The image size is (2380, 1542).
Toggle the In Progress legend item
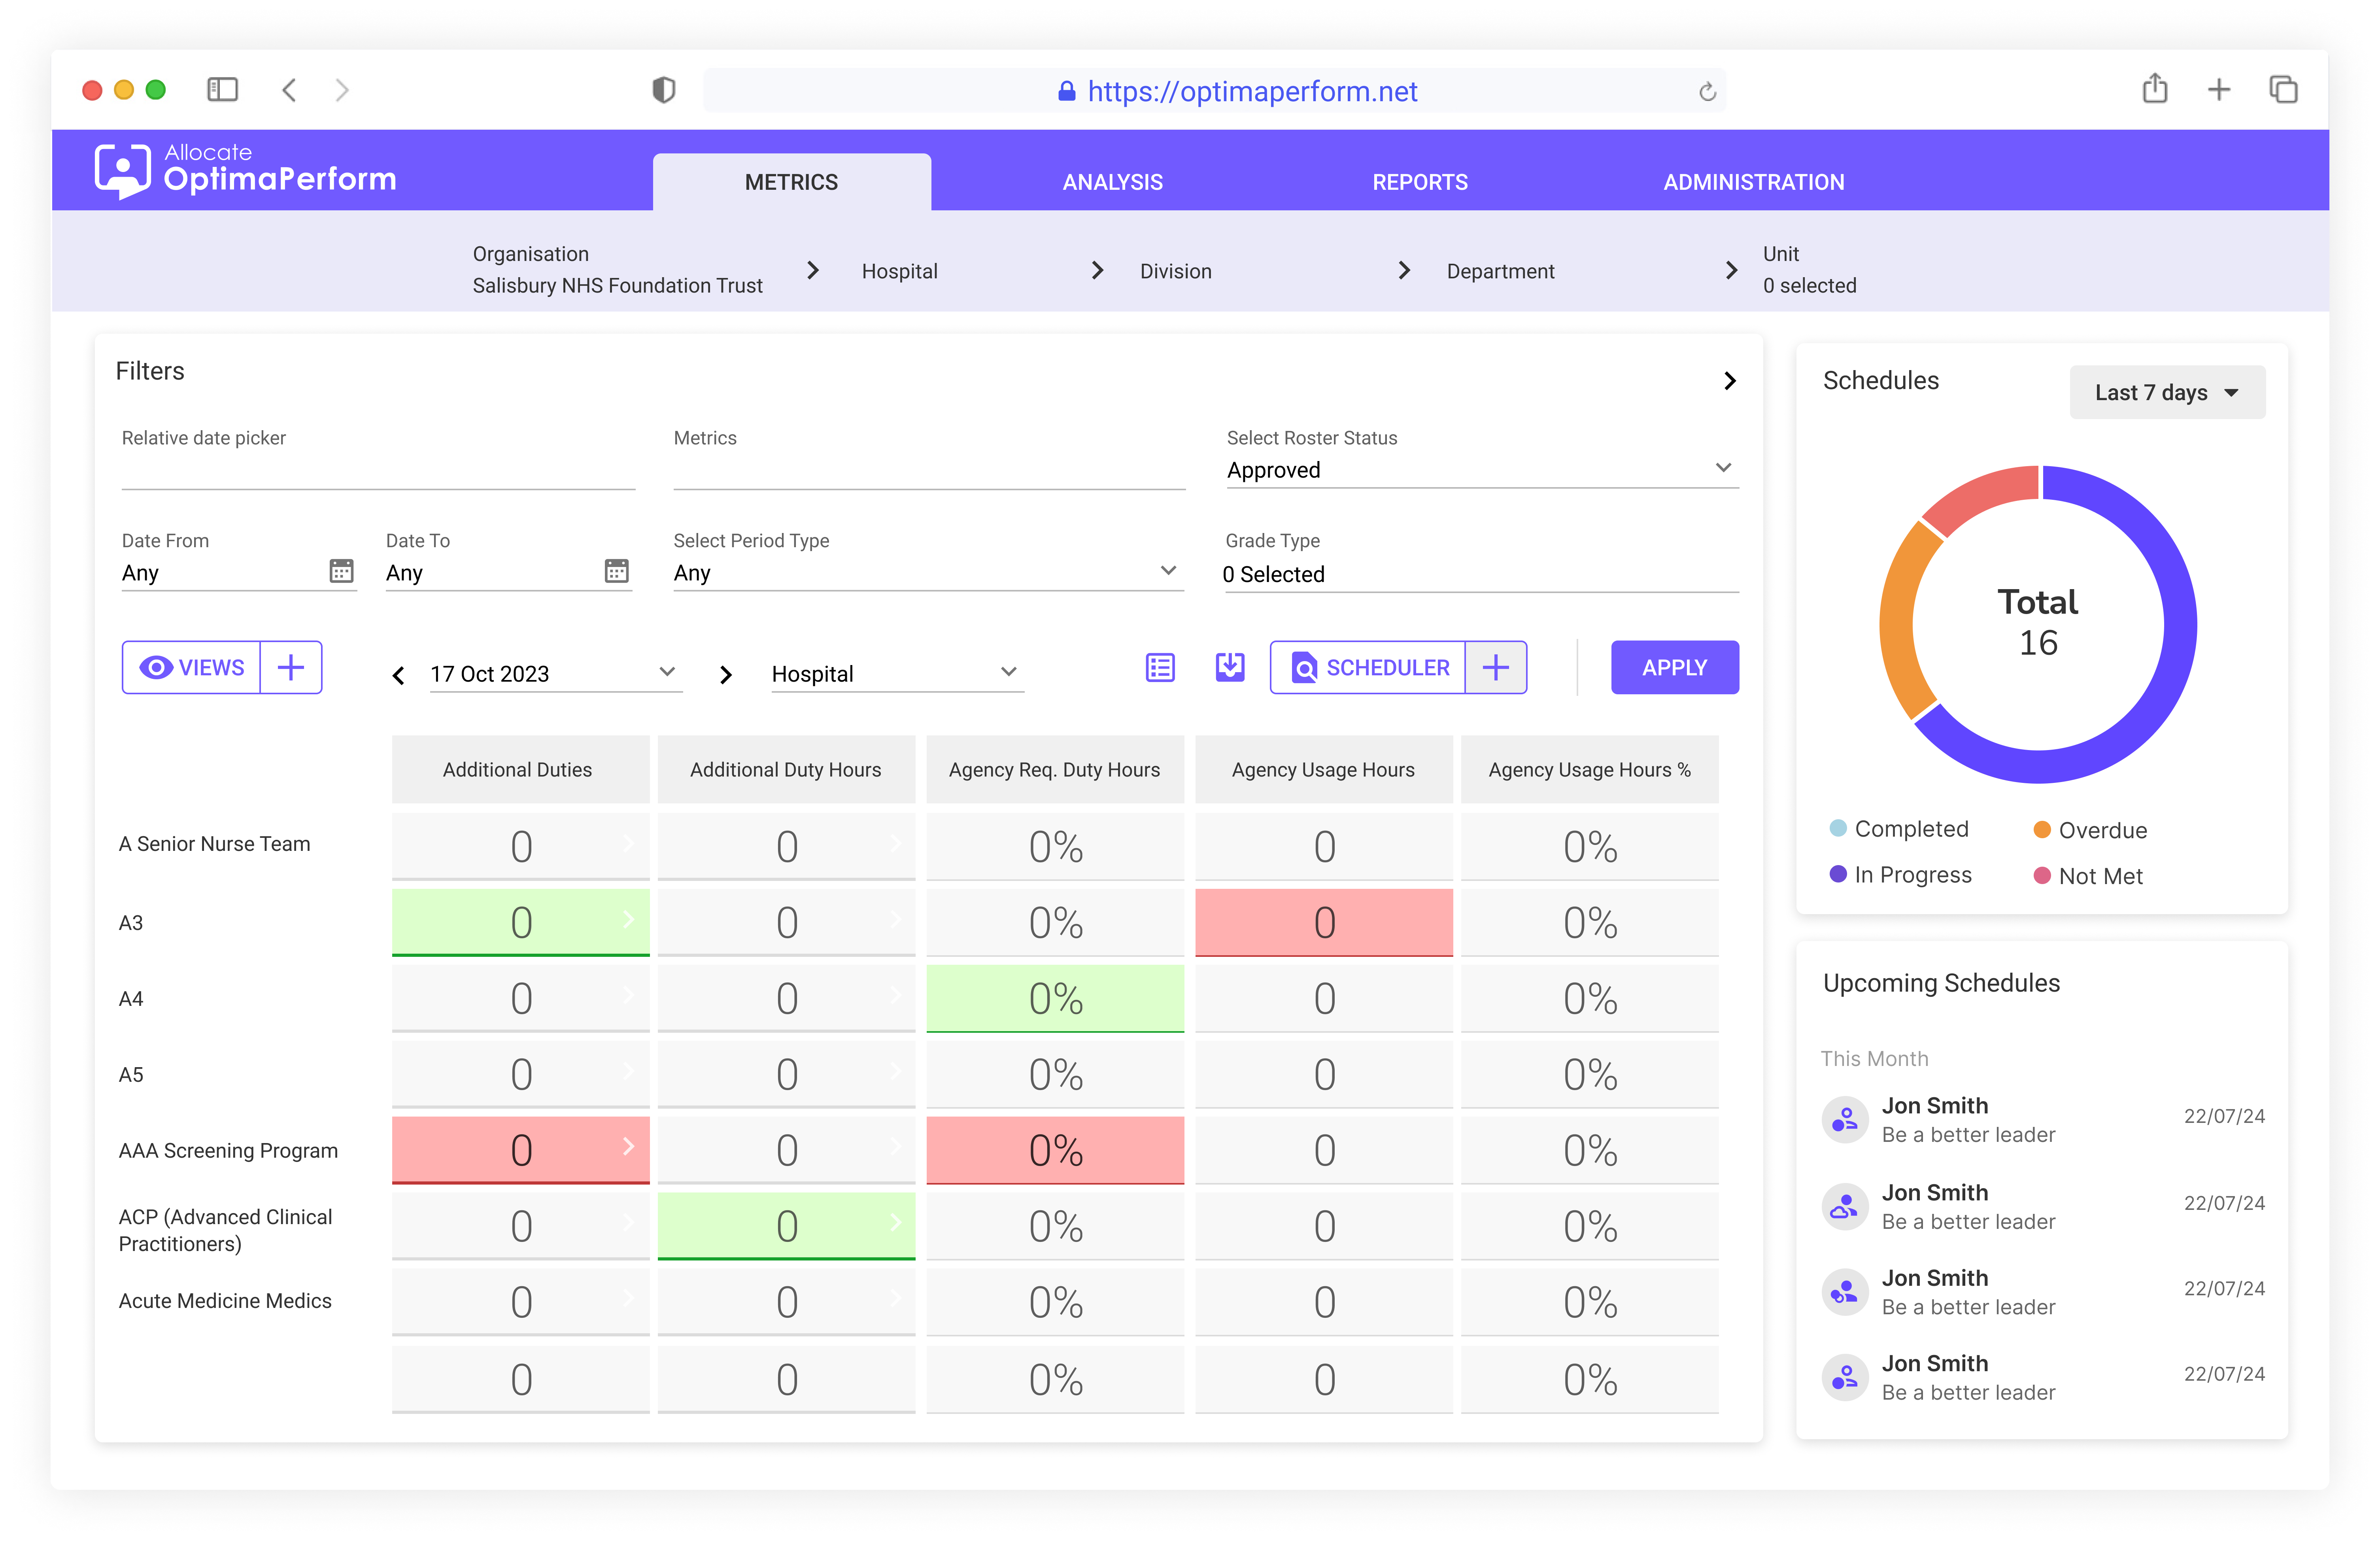[1900, 874]
